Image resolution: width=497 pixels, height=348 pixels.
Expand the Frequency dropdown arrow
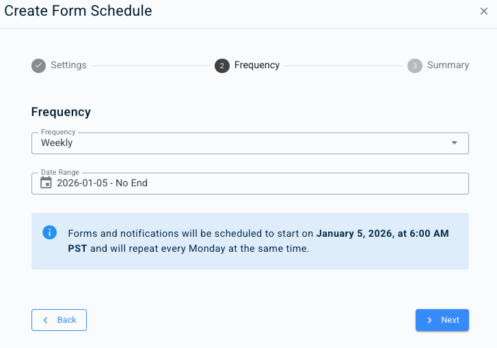tap(455, 143)
